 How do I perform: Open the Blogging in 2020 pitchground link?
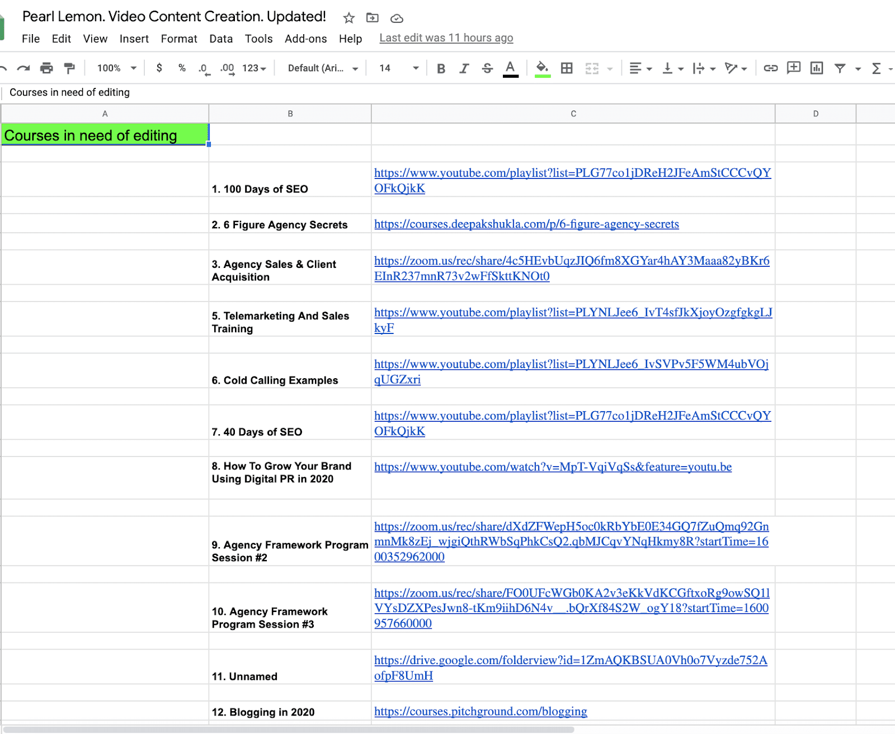click(481, 712)
